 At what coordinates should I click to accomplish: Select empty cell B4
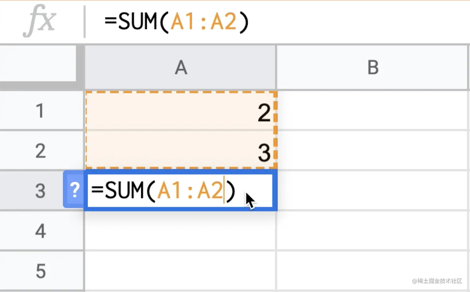pyautogui.click(x=373, y=231)
